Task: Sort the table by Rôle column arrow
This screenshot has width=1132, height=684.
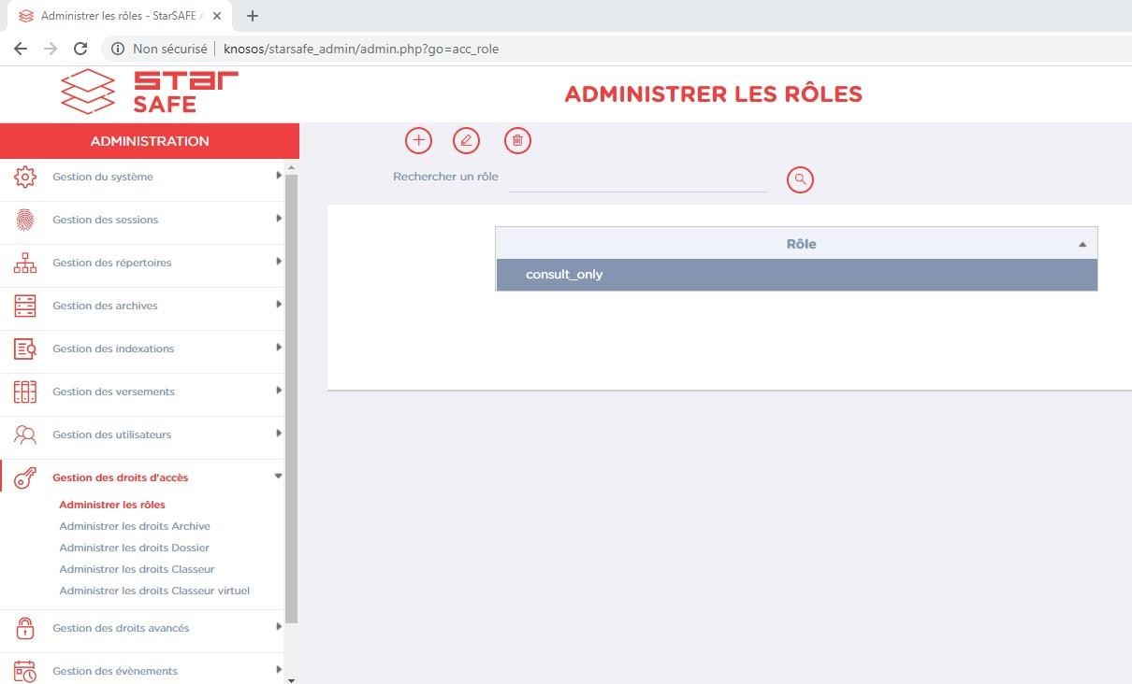Action: point(1082,245)
